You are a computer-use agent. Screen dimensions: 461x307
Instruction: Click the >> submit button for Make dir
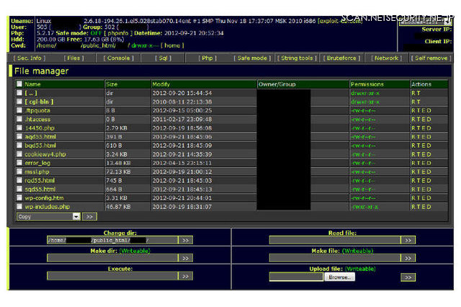click(x=186, y=258)
